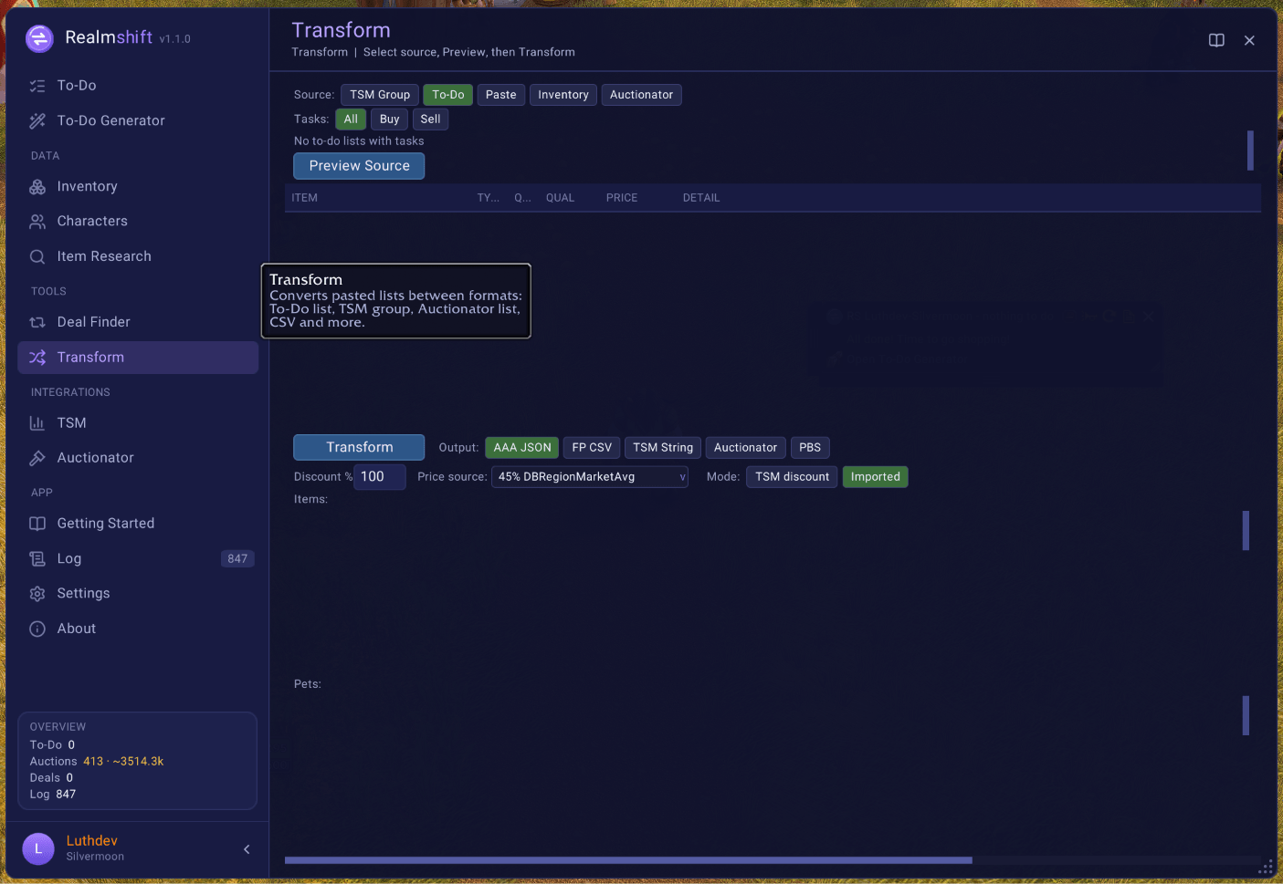
Task: Open the Deal Finder page
Action: point(138,322)
